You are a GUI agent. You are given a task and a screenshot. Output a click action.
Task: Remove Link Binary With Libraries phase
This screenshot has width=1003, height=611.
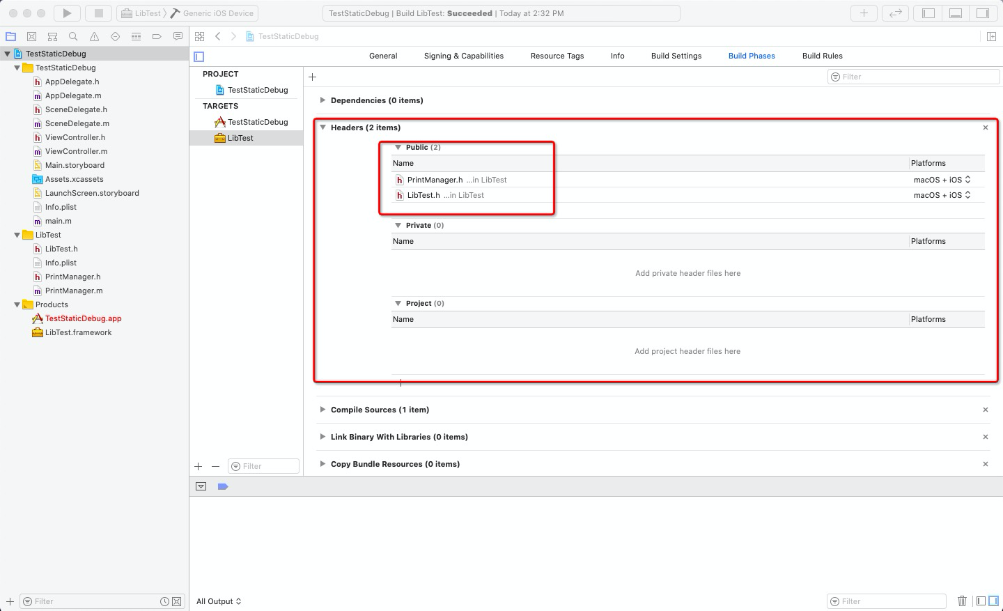pyautogui.click(x=986, y=437)
